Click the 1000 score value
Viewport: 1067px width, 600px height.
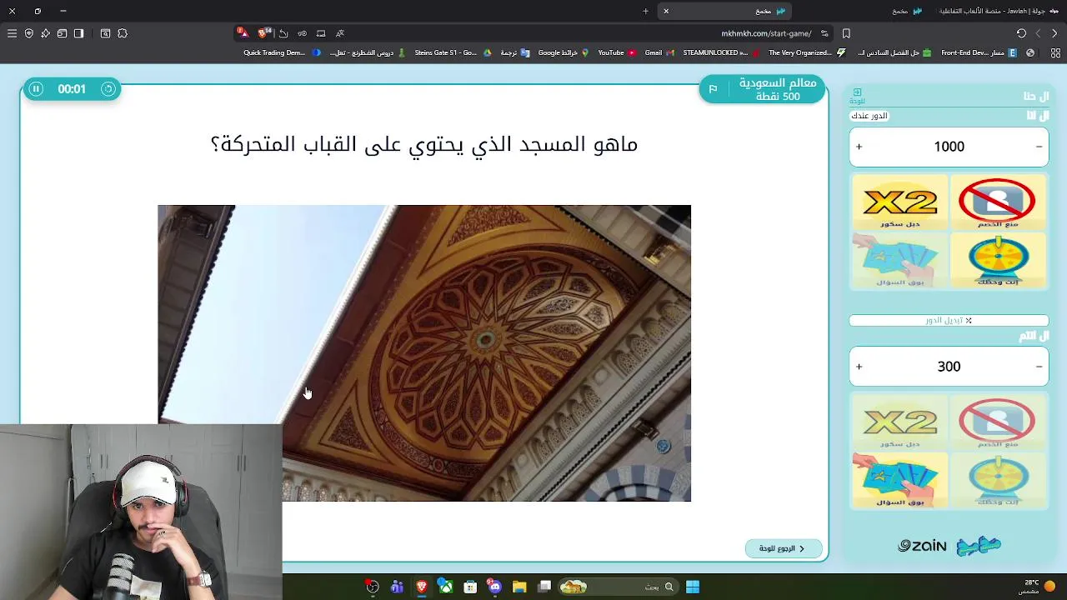[x=949, y=147]
